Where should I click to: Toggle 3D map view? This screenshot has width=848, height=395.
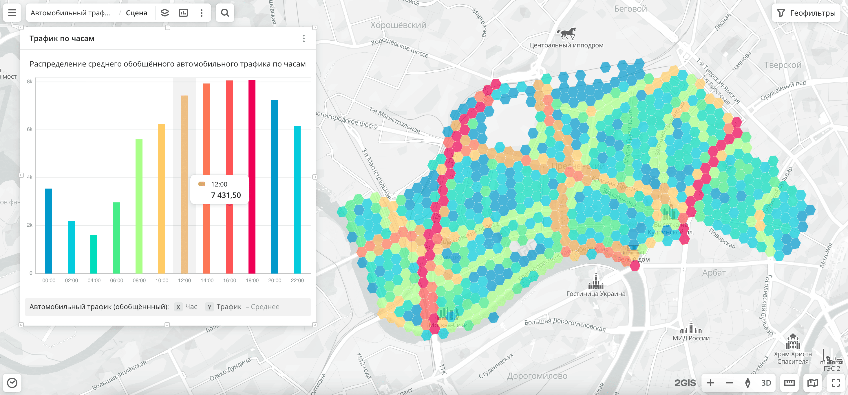pyautogui.click(x=766, y=383)
